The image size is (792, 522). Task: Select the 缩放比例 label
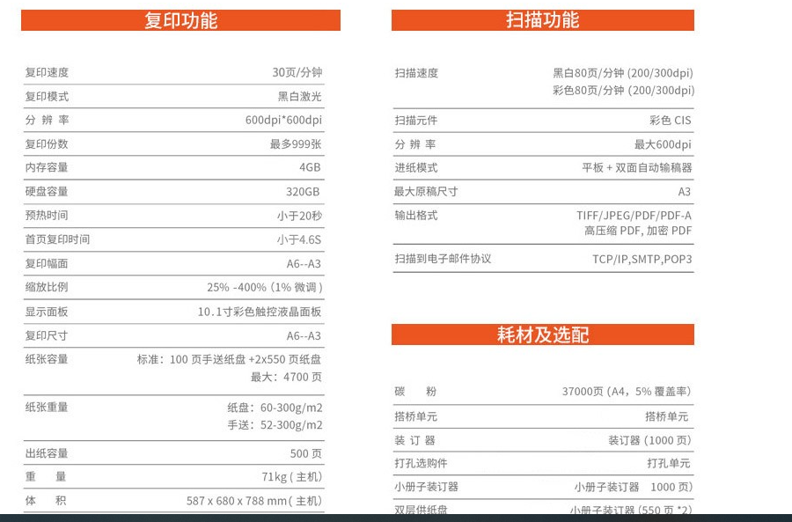47,287
